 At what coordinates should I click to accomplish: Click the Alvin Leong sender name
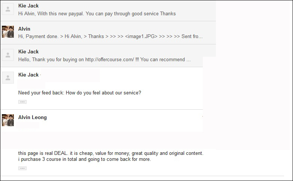click(x=33, y=118)
